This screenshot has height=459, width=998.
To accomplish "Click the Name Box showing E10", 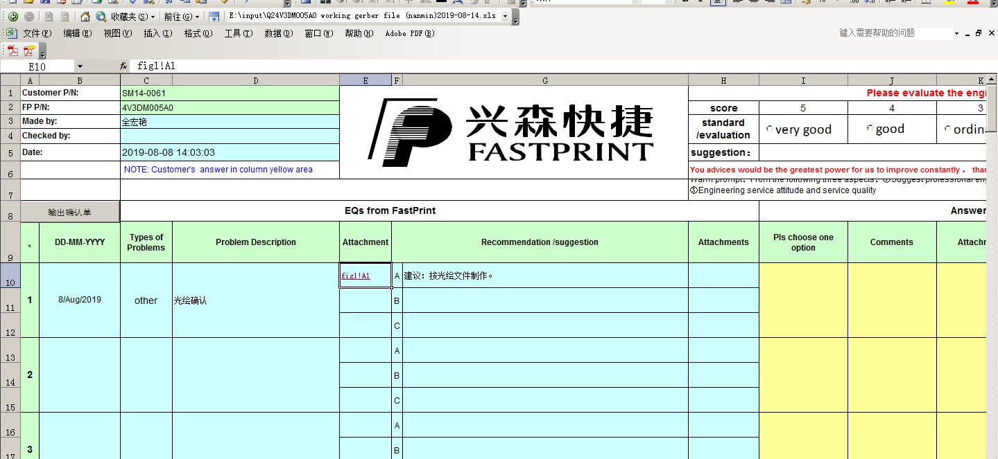I will coord(37,66).
